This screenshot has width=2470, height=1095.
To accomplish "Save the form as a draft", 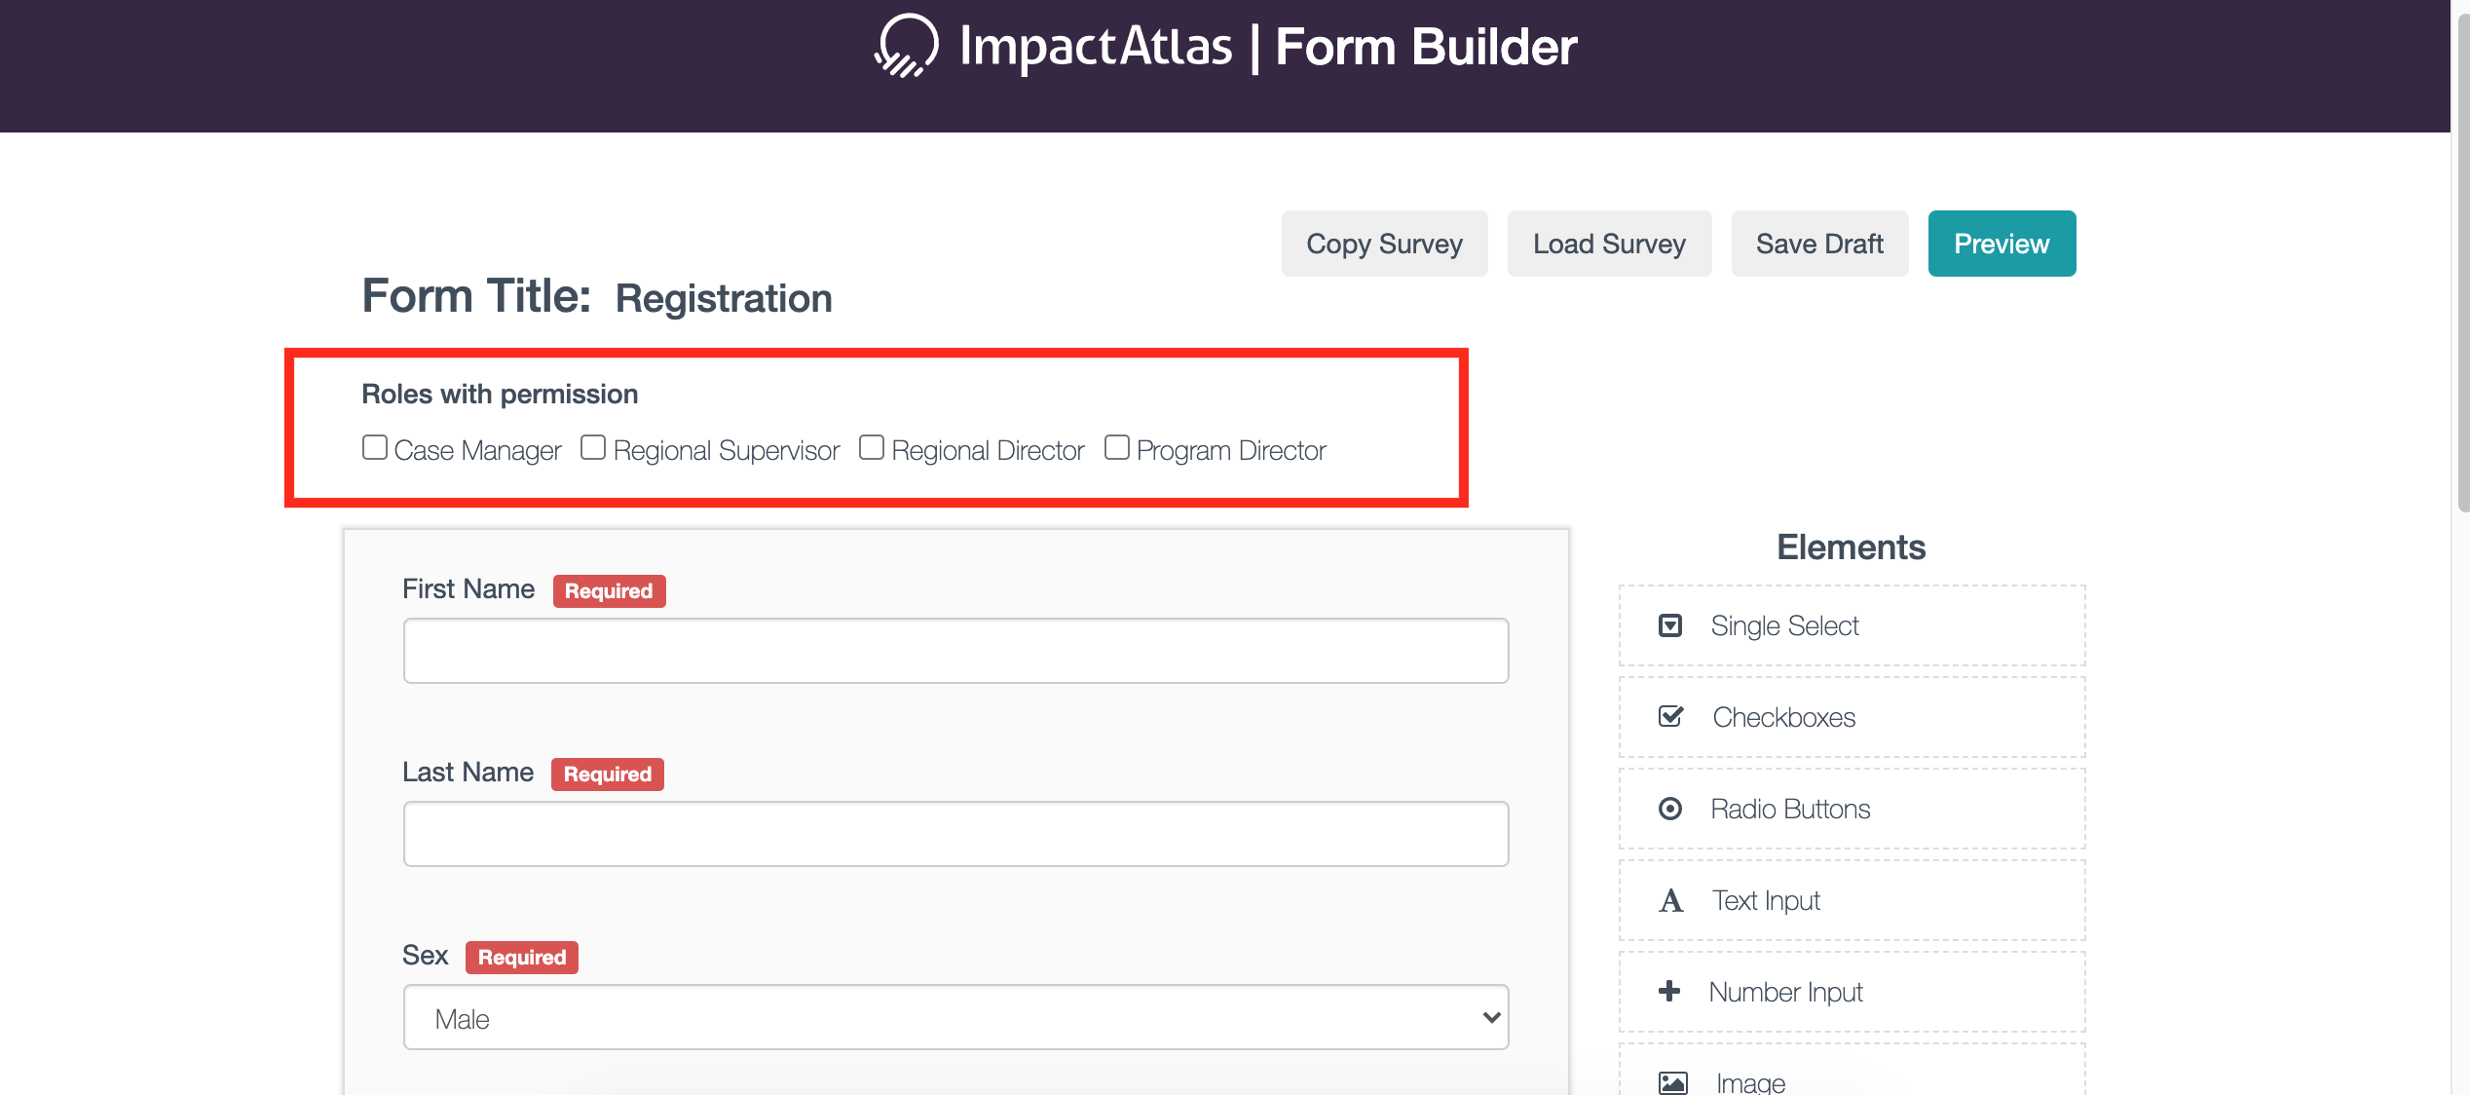I will click(1819, 244).
